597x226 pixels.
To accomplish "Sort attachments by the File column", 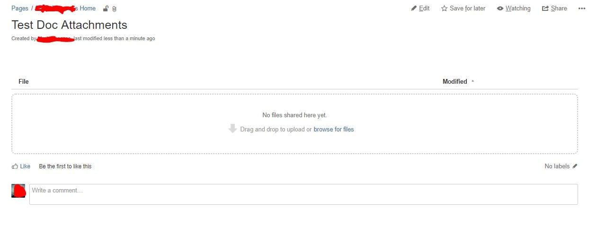I will 24,81.
